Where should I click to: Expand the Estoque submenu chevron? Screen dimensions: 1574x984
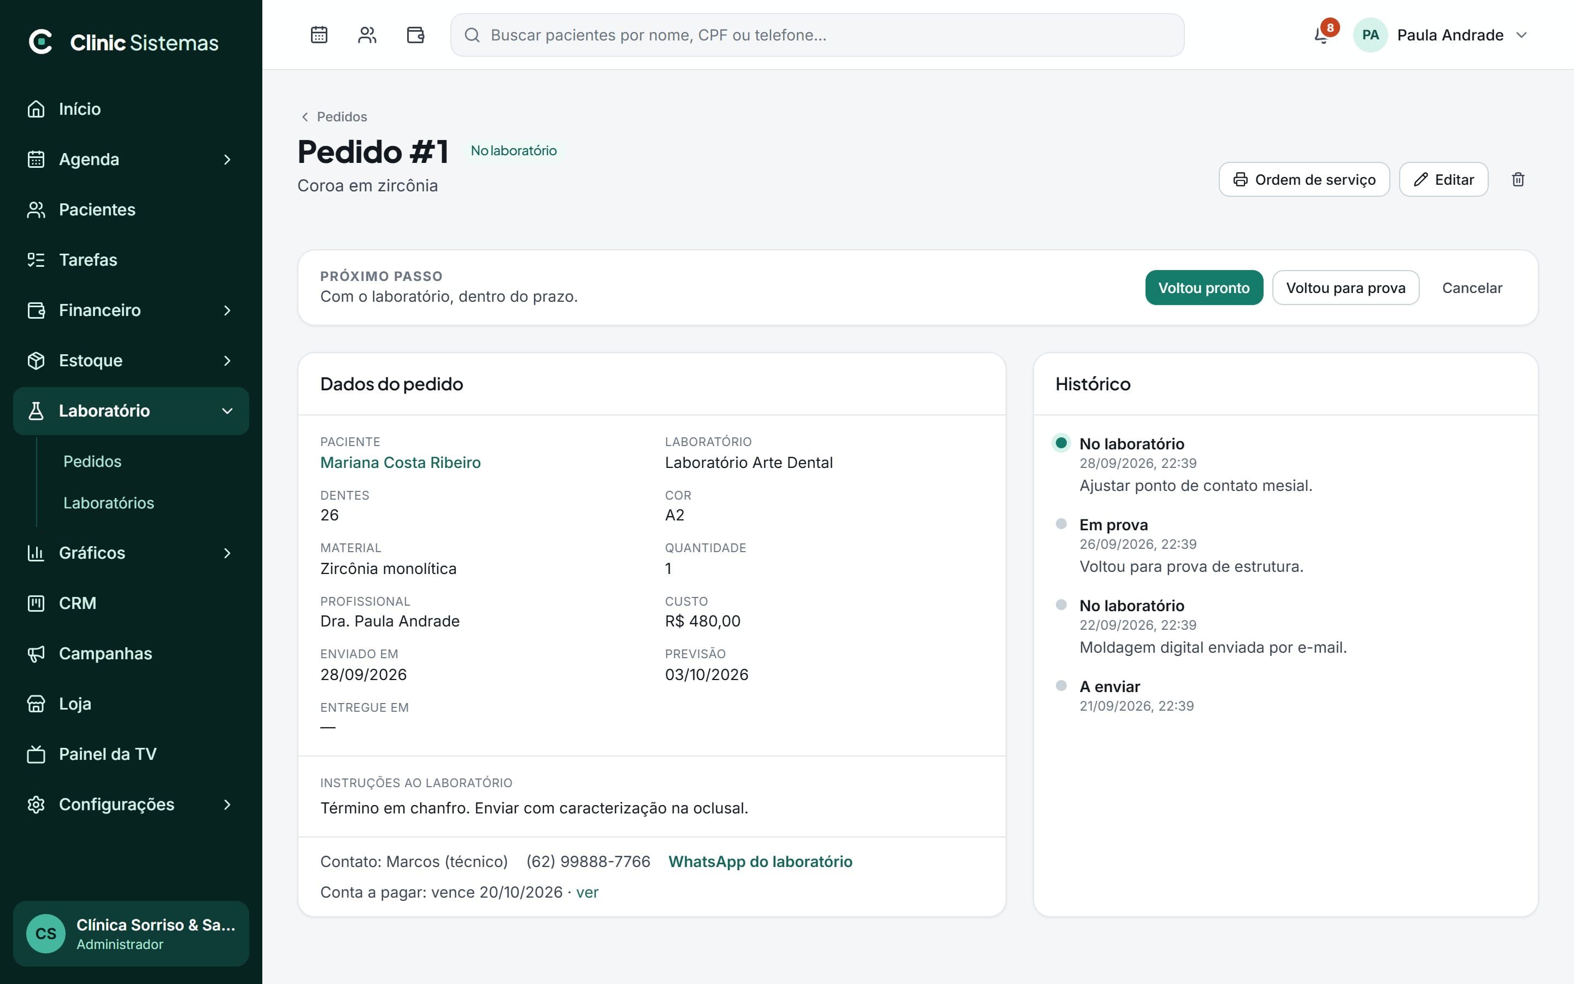(x=227, y=361)
